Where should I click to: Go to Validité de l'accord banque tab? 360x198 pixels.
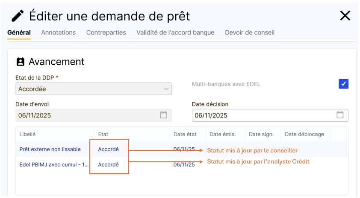(175, 32)
